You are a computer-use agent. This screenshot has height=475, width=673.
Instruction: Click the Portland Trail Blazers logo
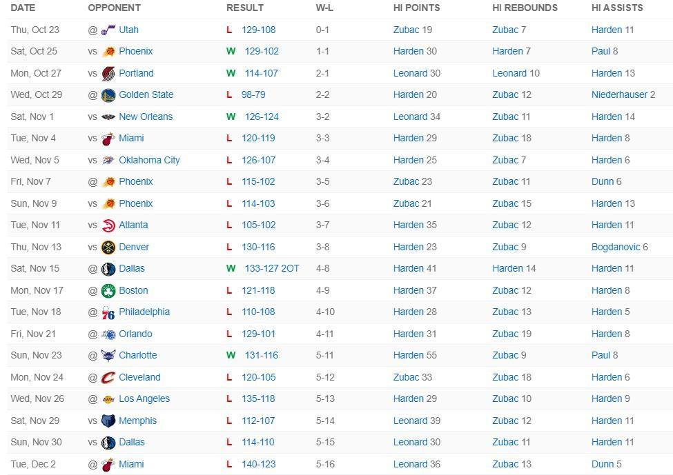click(108, 73)
